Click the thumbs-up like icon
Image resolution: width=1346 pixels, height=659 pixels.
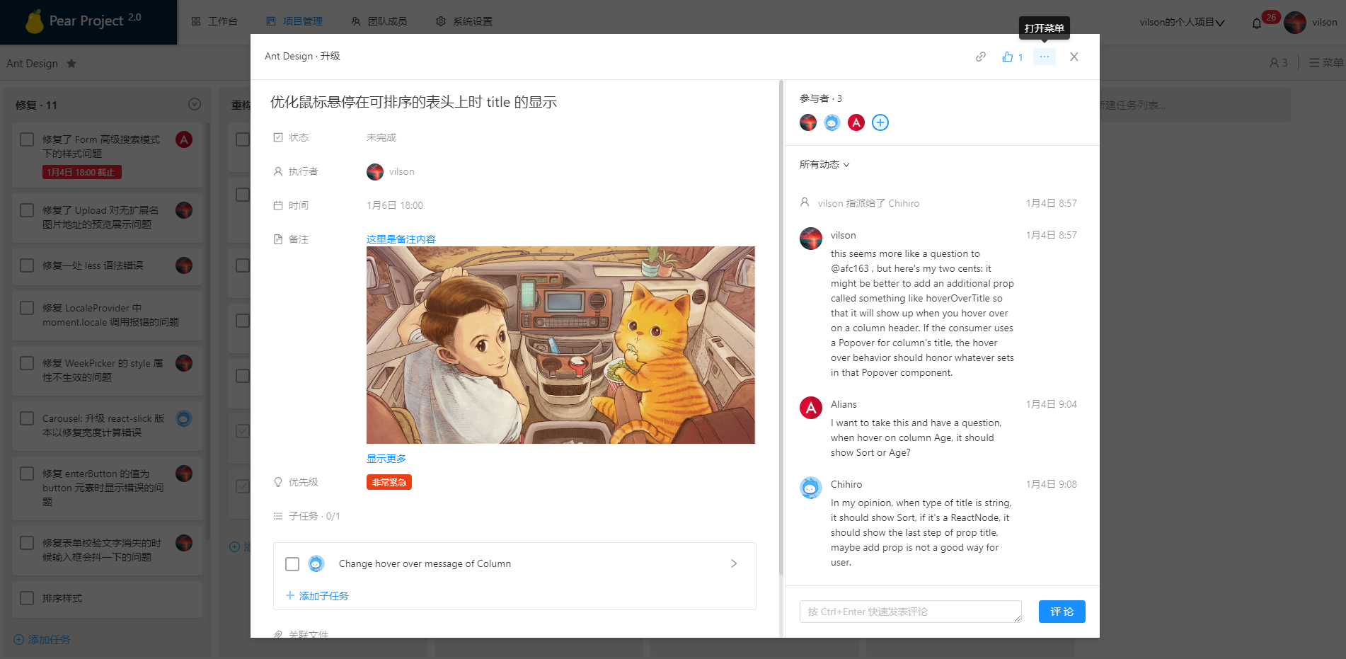[1008, 57]
